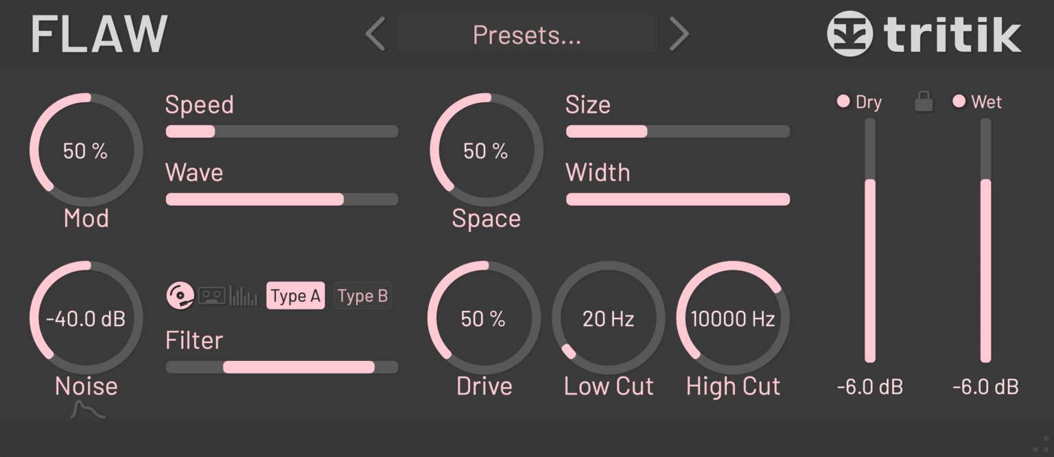Click the Speed slider bar
The width and height of the screenshot is (1054, 457).
coord(282,132)
